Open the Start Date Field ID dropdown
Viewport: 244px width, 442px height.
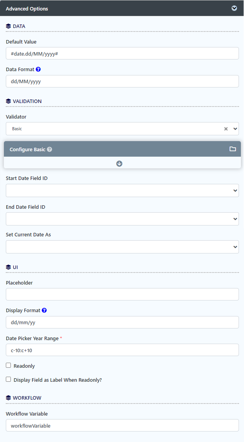122,190
